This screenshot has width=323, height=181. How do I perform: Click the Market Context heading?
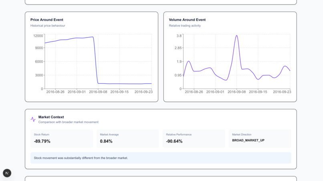point(51,117)
